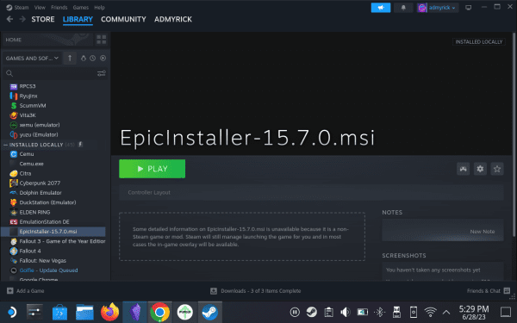
Task: Open the Friends menu
Action: pyautogui.click(x=59, y=7)
